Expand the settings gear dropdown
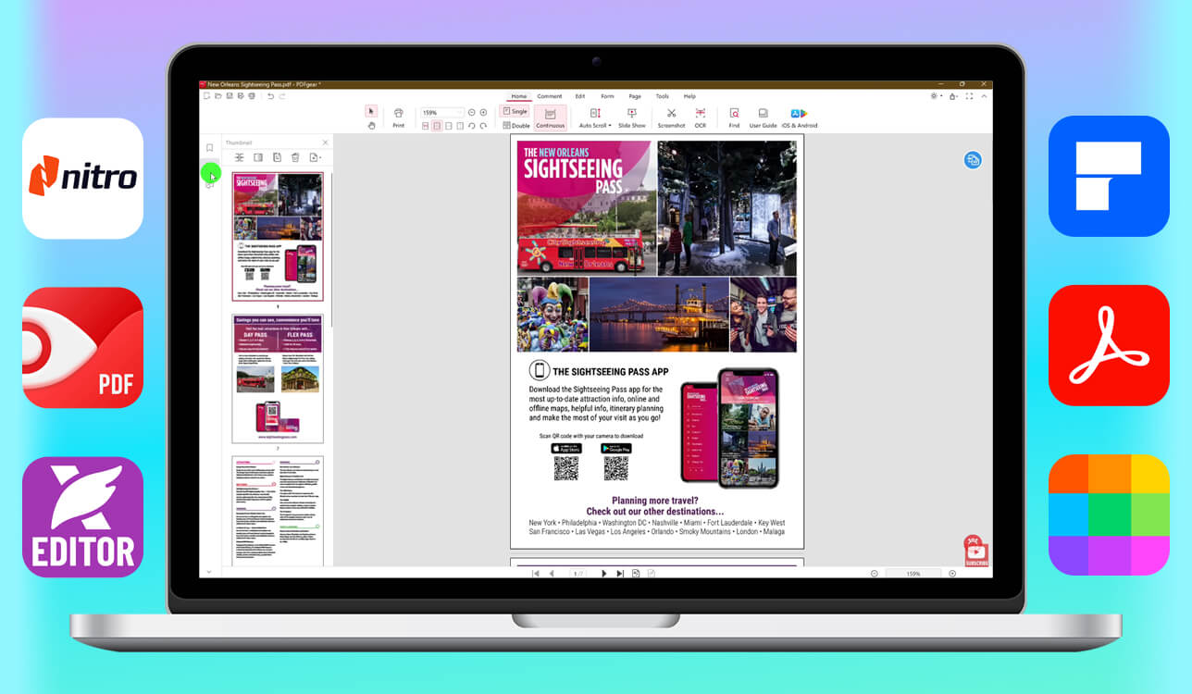This screenshot has width=1192, height=694. coord(937,96)
